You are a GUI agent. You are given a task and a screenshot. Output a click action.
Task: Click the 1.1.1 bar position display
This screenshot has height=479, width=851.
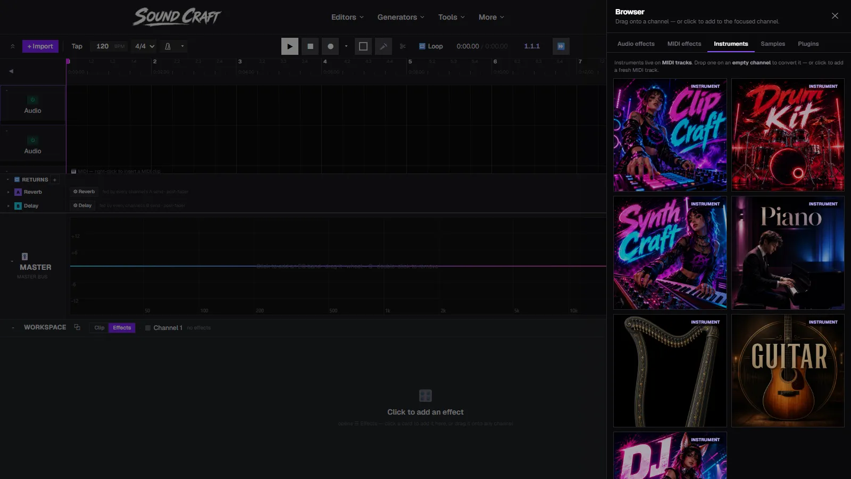point(532,46)
